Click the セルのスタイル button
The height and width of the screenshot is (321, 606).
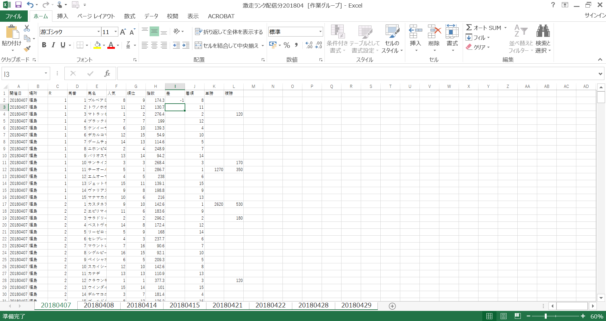[392, 39]
